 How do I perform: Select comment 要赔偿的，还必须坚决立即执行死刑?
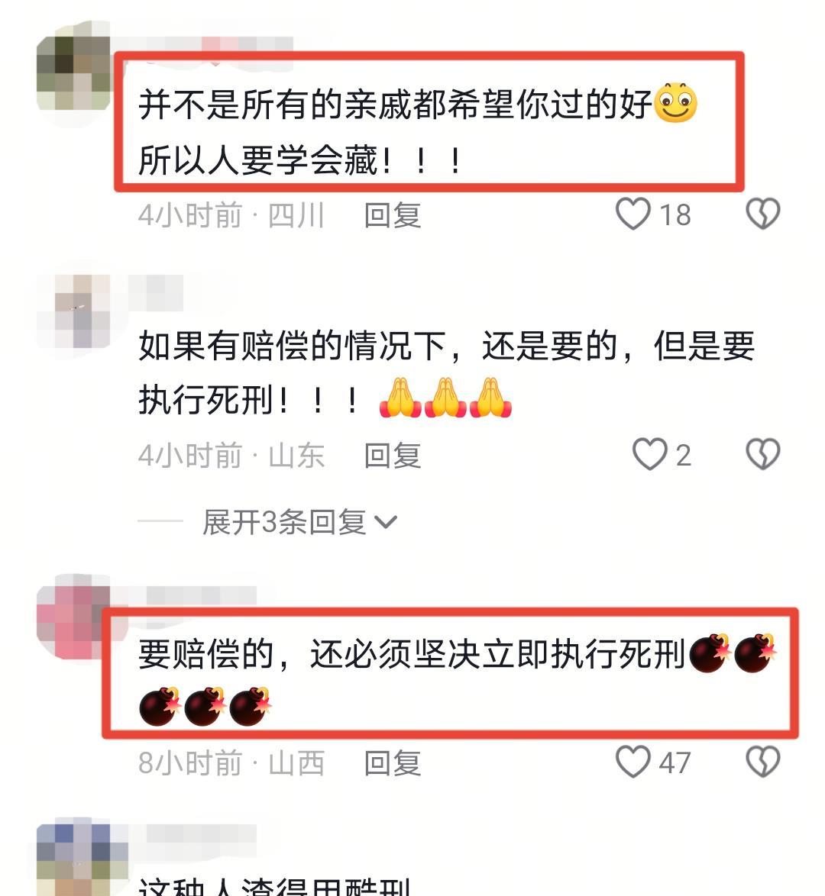tap(412, 654)
